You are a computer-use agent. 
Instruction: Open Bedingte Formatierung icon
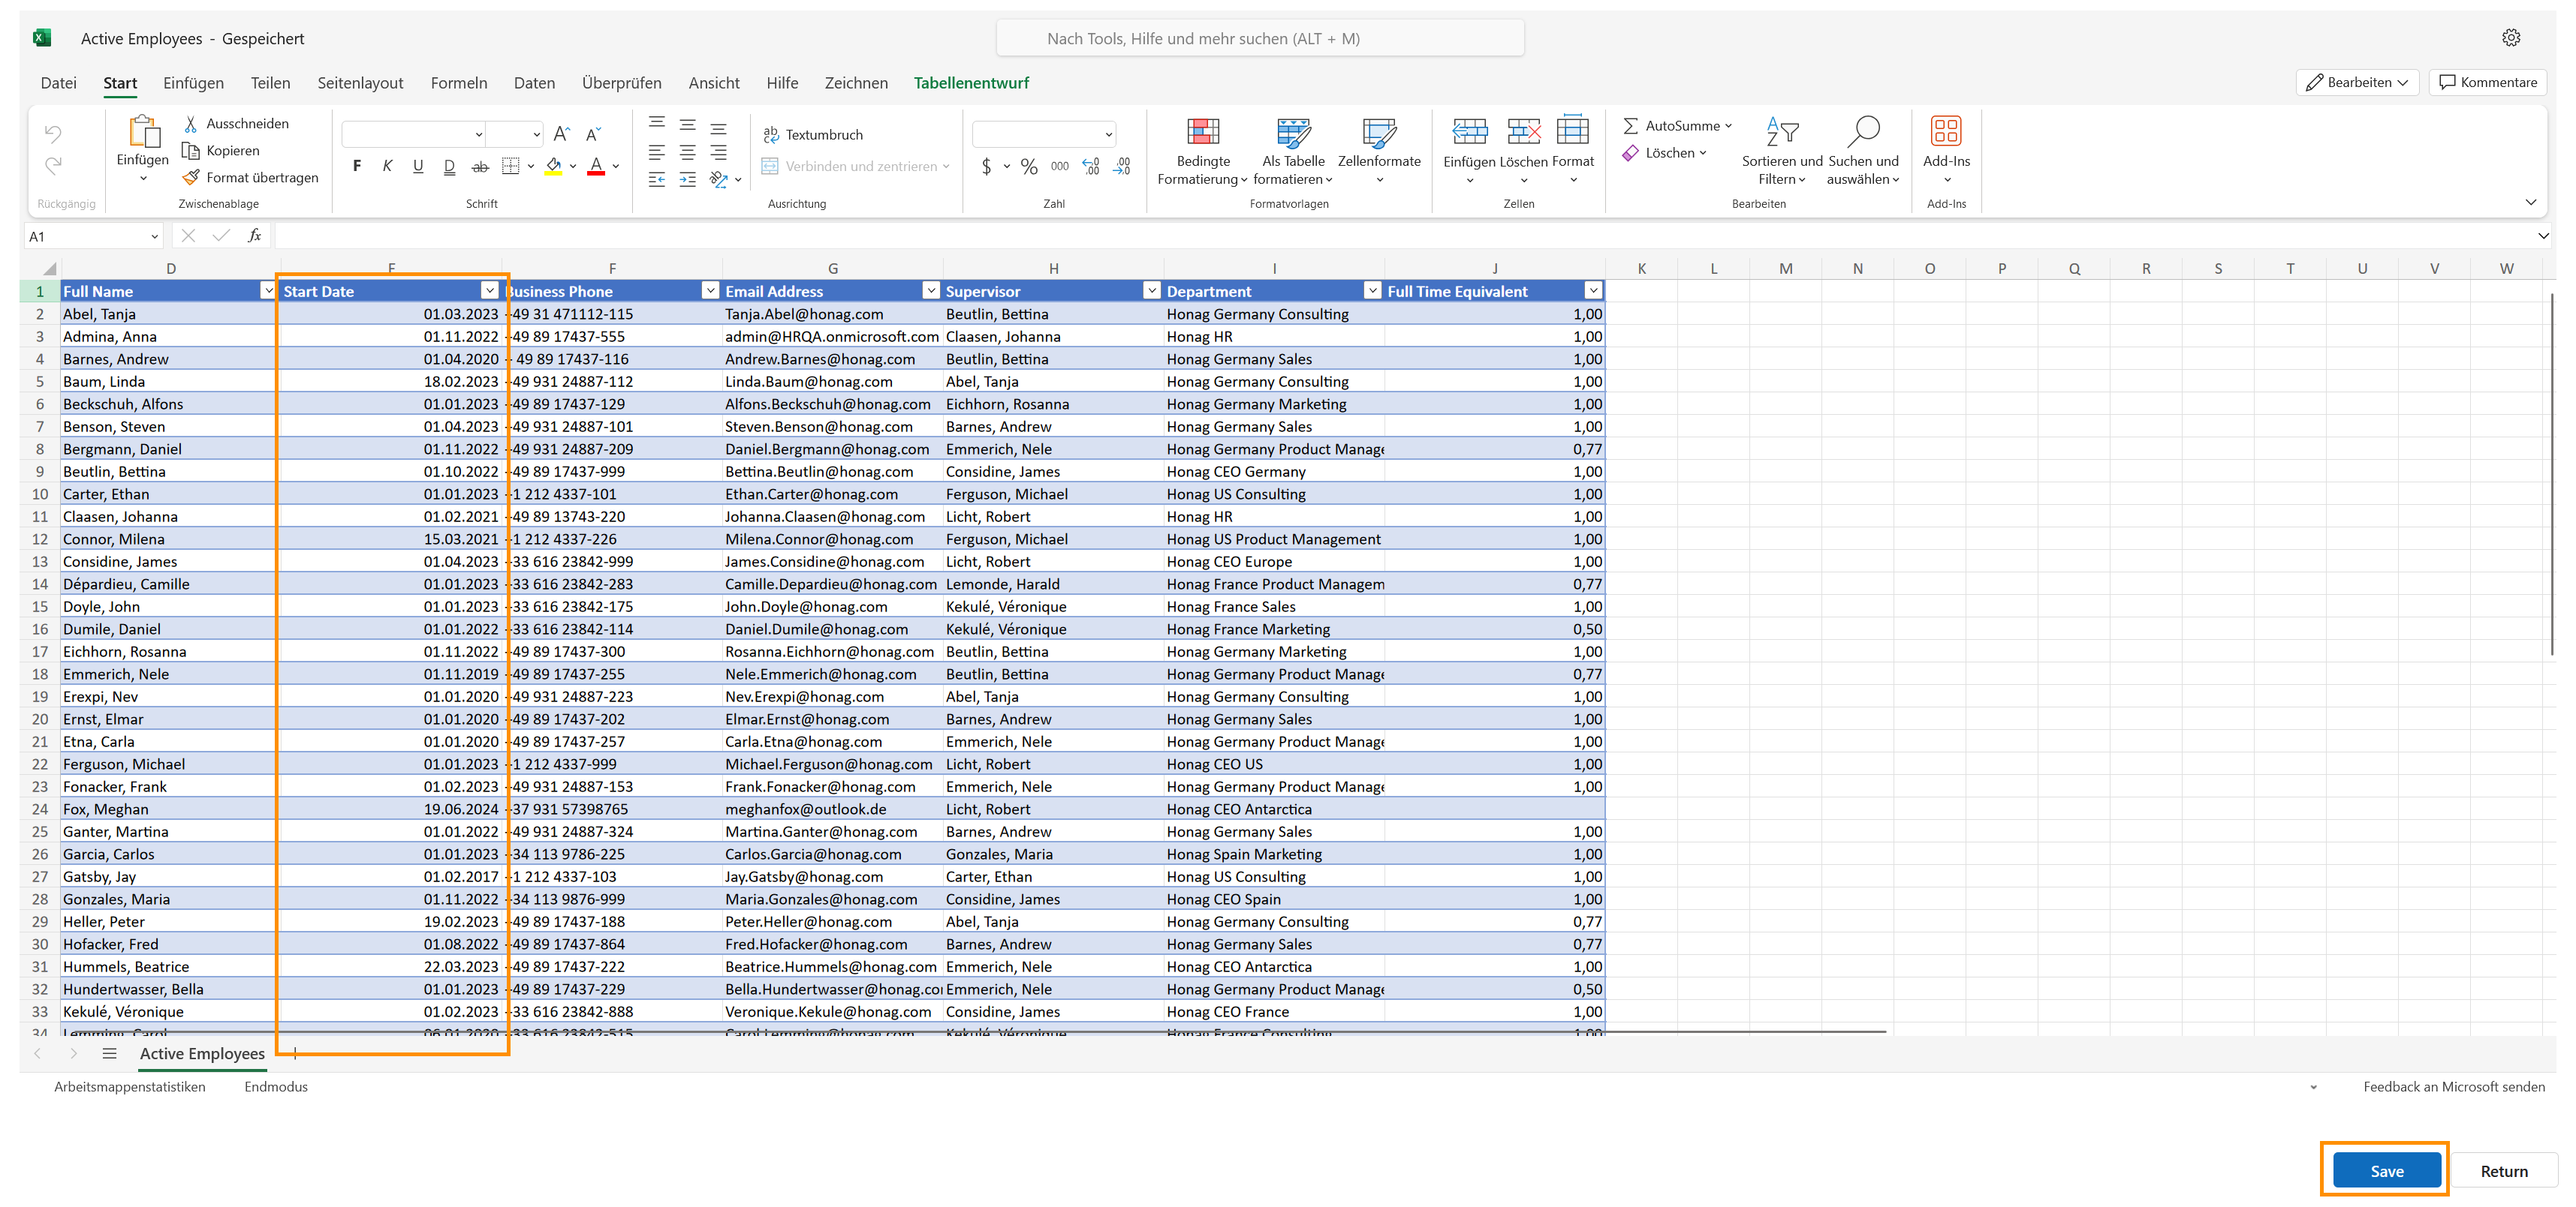coord(1203,132)
